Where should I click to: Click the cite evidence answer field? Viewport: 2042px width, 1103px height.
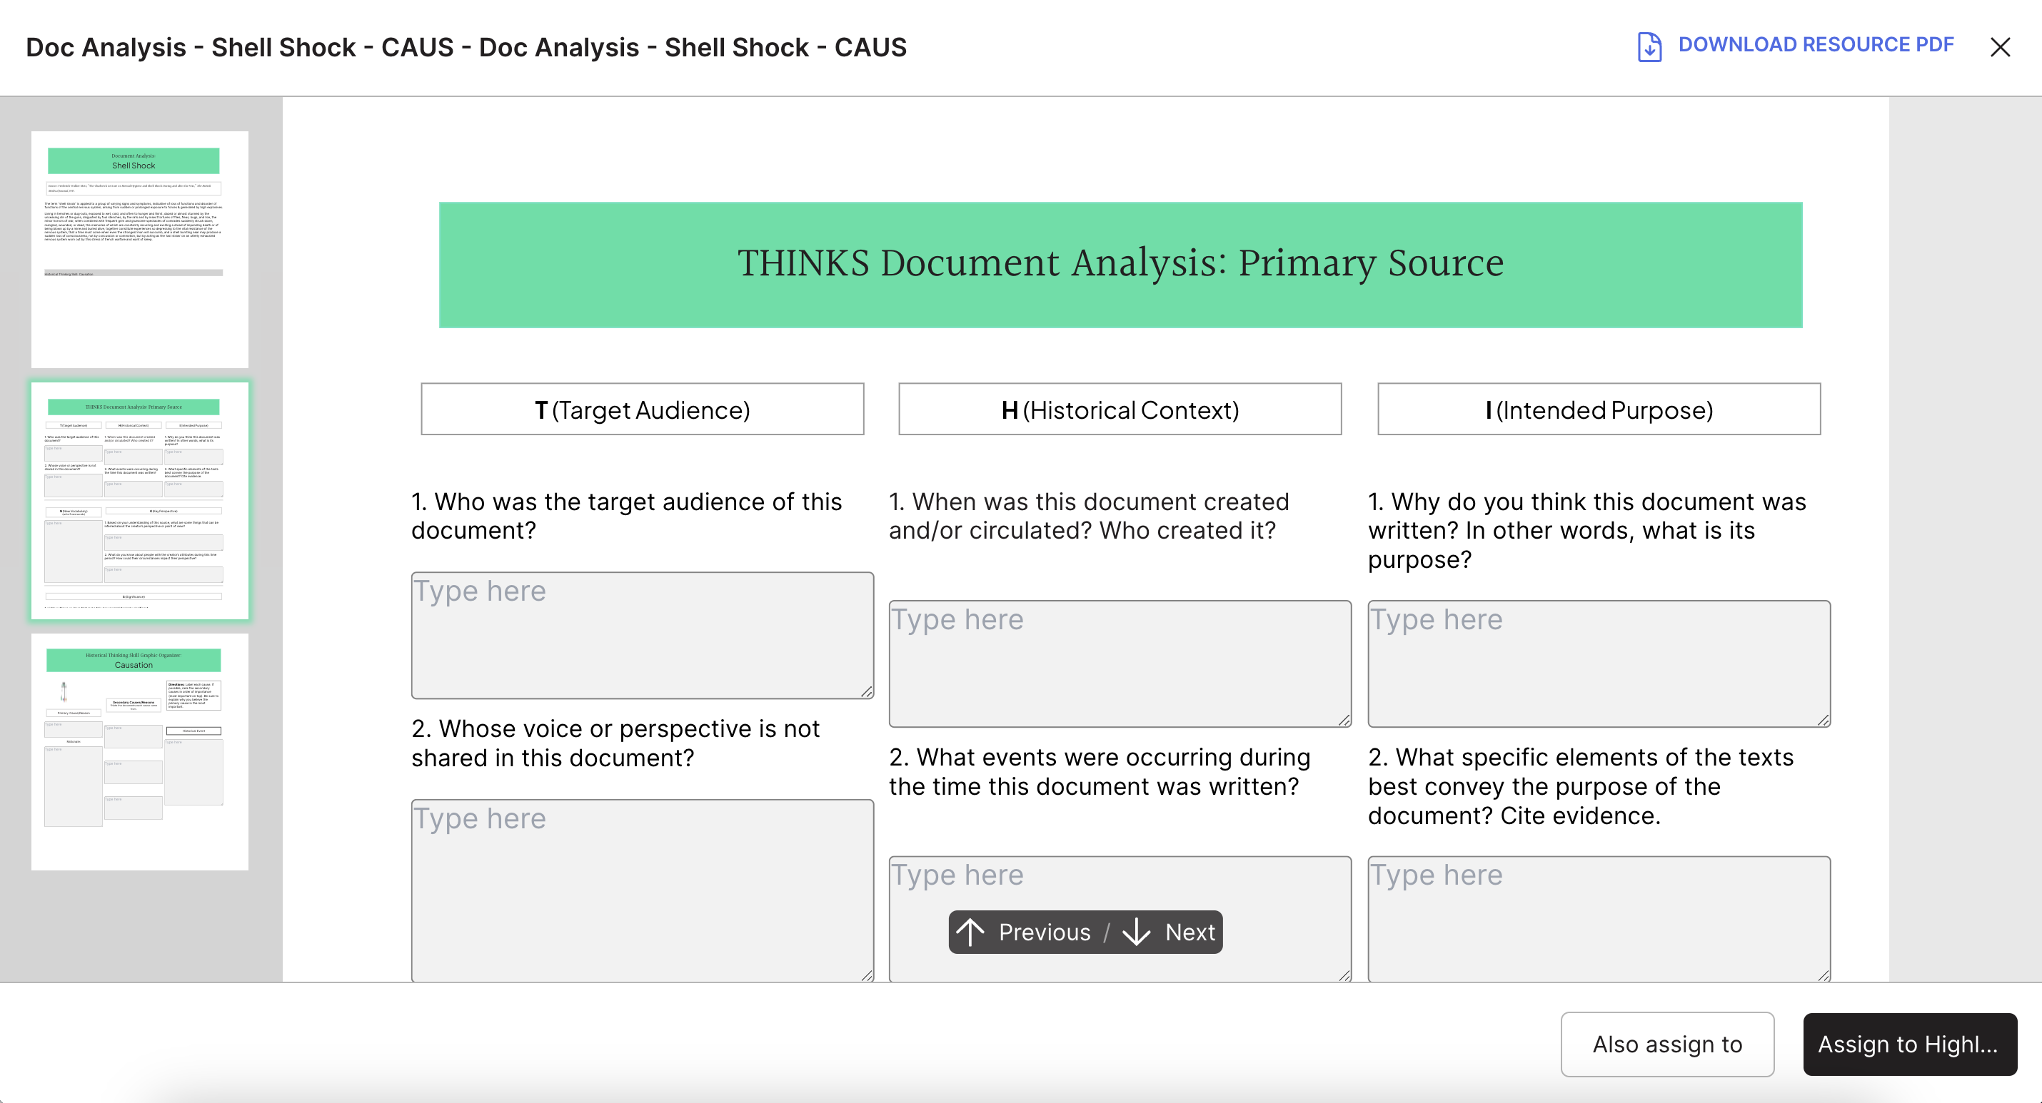[1598, 918]
